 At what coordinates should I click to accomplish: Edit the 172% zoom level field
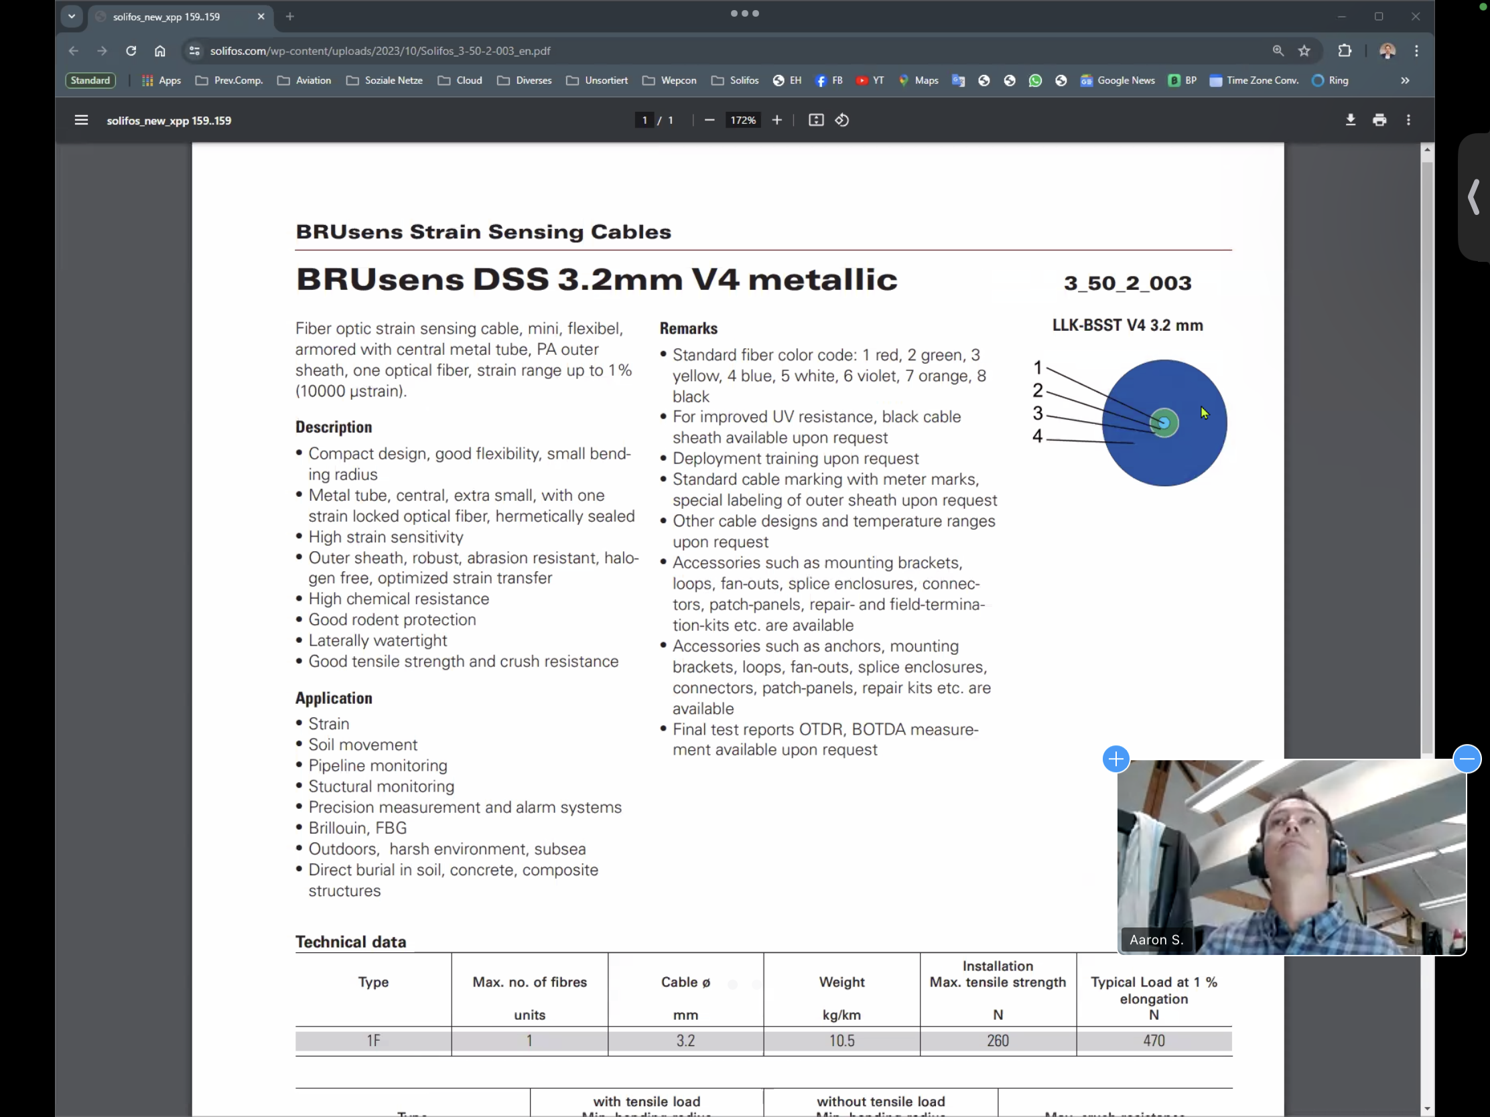tap(743, 121)
